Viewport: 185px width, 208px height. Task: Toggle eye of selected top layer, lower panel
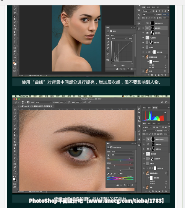tap(144, 139)
